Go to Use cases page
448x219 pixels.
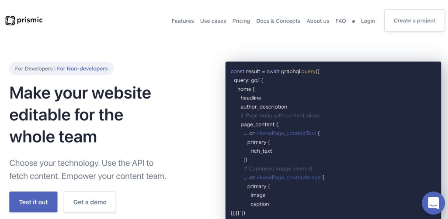pyautogui.click(x=213, y=21)
